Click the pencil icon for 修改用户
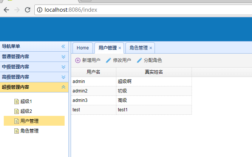252x157 pixels. click(108, 60)
